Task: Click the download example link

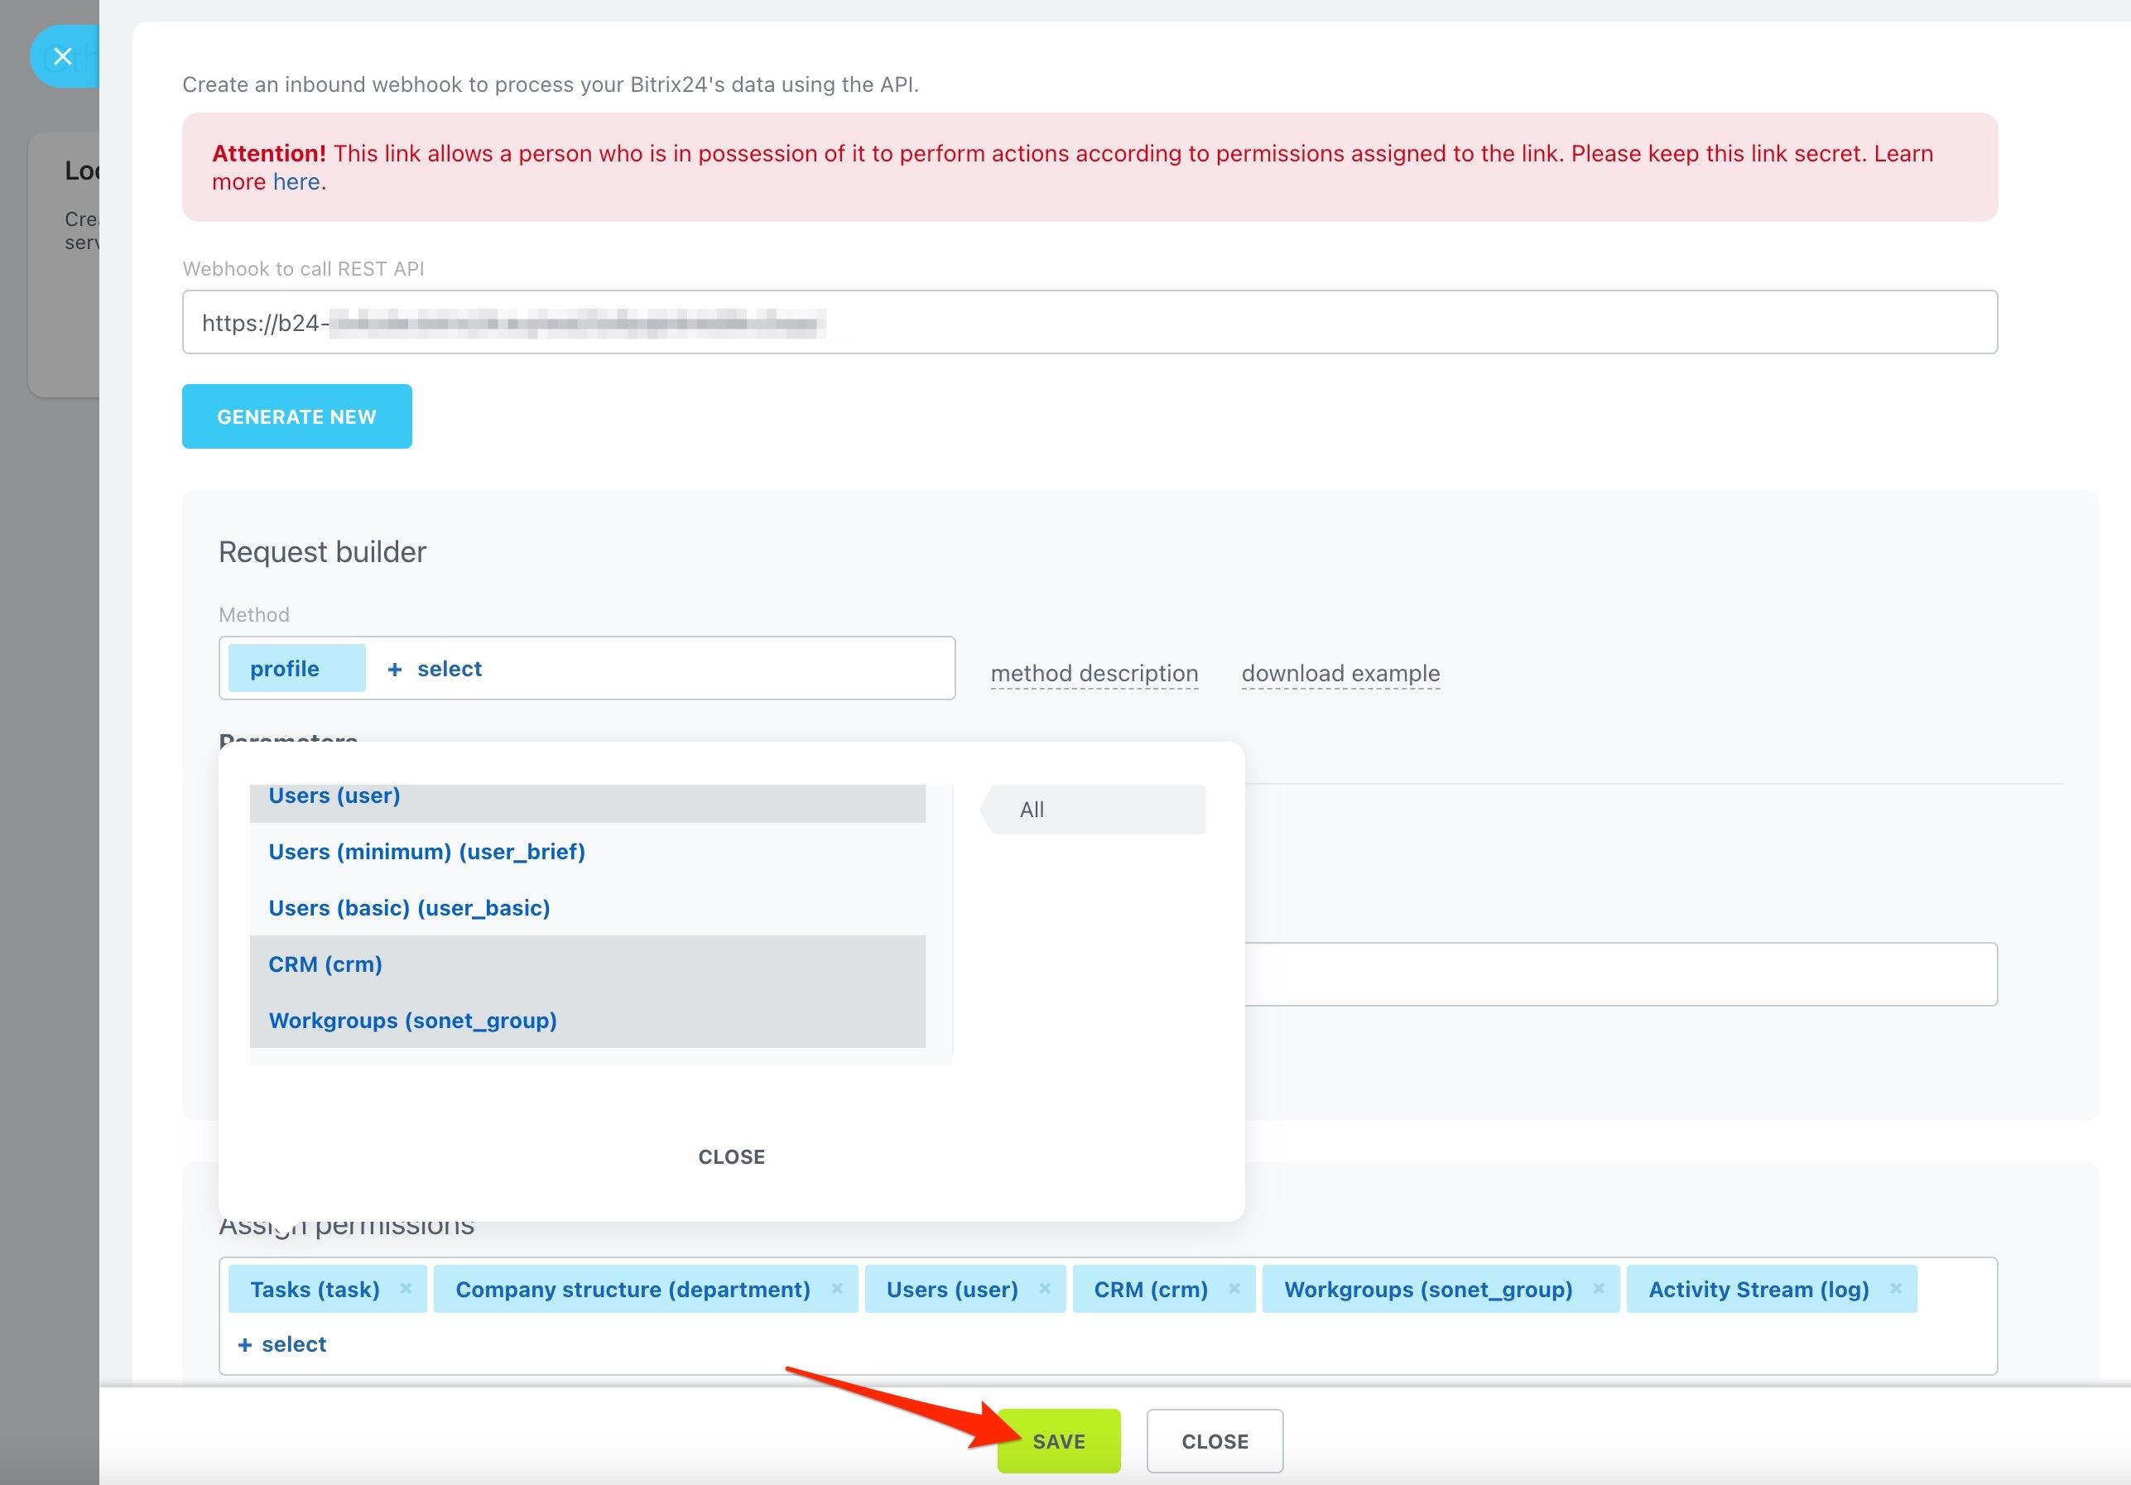Action: pyautogui.click(x=1340, y=673)
